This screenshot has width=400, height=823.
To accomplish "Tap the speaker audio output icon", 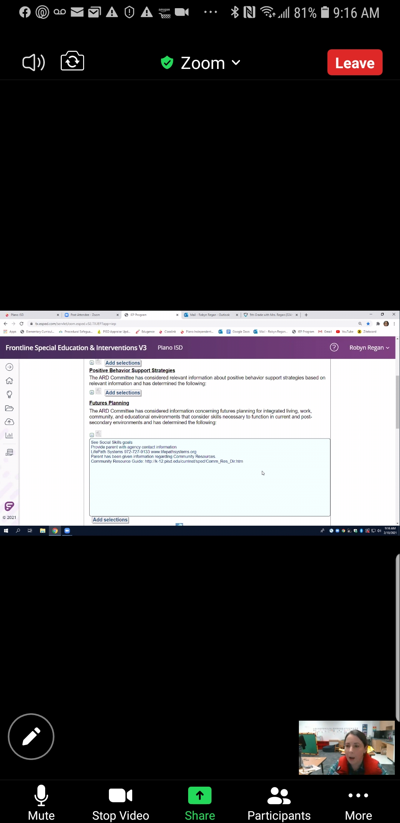I will (33, 62).
